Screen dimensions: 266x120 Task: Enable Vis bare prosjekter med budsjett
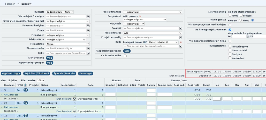coord(230,25)
